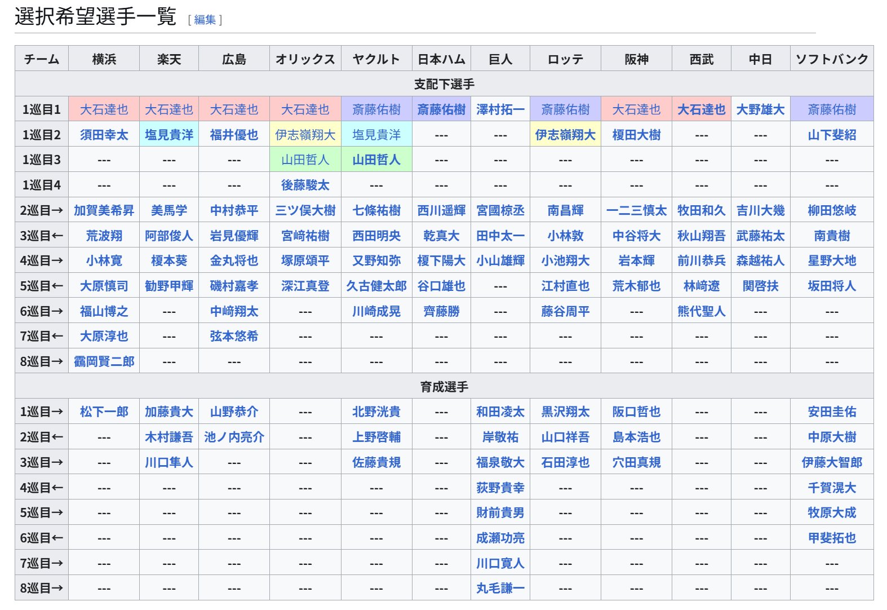Open the 大野雄大 link in 中日 column
887x610 pixels.
click(x=760, y=109)
